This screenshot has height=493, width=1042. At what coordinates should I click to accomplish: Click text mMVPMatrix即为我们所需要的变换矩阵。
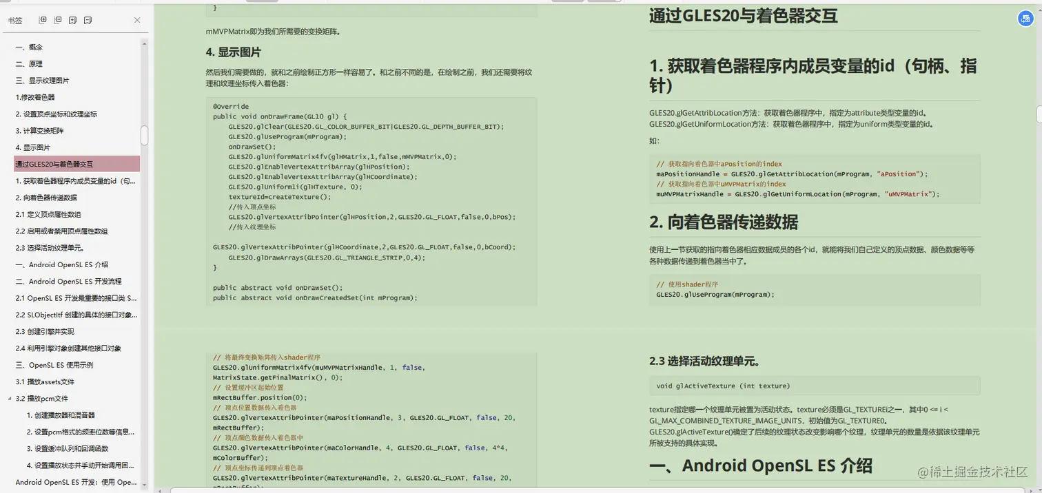(273, 32)
